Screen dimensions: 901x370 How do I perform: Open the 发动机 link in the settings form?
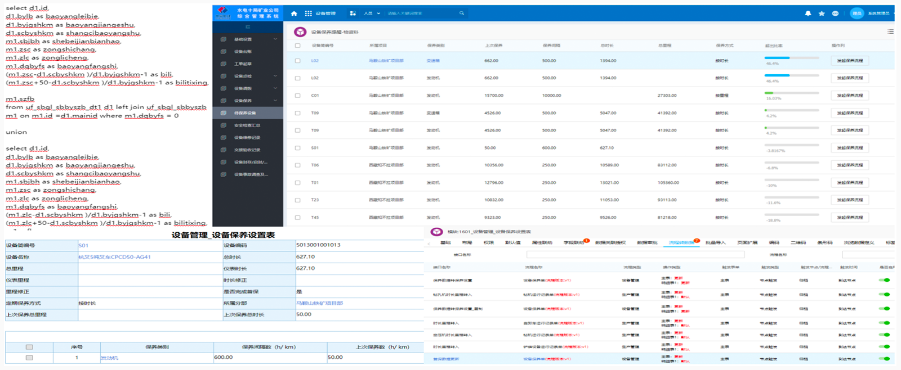click(x=109, y=358)
